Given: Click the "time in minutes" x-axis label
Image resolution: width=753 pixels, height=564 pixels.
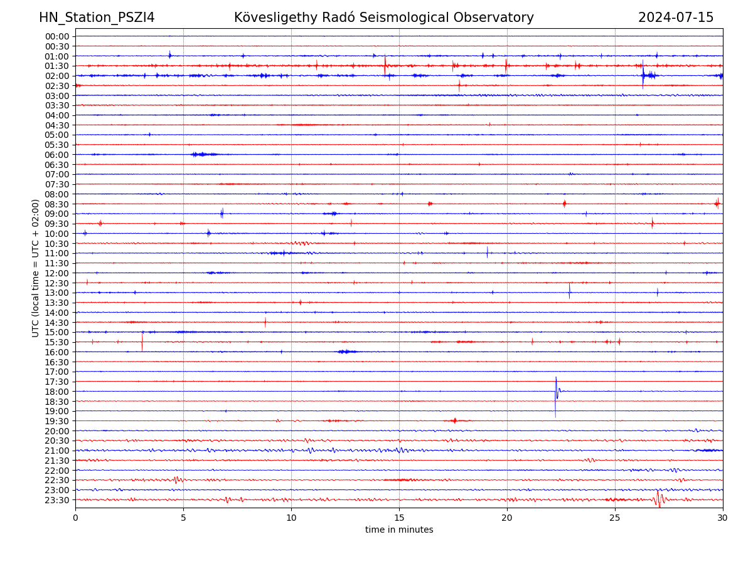Looking at the screenshot, I should click(399, 530).
